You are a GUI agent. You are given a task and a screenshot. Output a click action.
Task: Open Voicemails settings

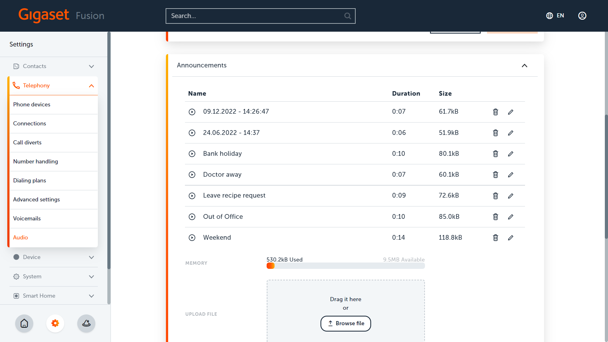(54, 218)
